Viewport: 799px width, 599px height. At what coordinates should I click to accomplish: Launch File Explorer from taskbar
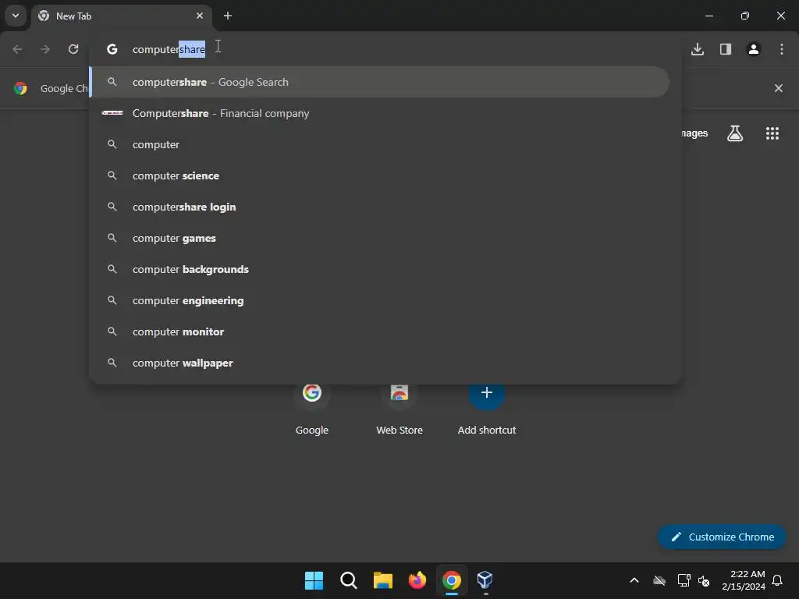(x=382, y=580)
